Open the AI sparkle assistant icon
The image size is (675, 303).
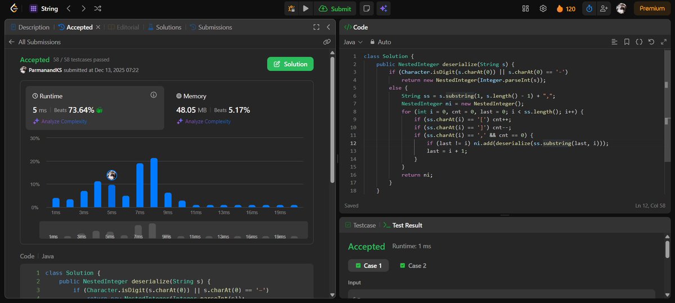(383, 8)
